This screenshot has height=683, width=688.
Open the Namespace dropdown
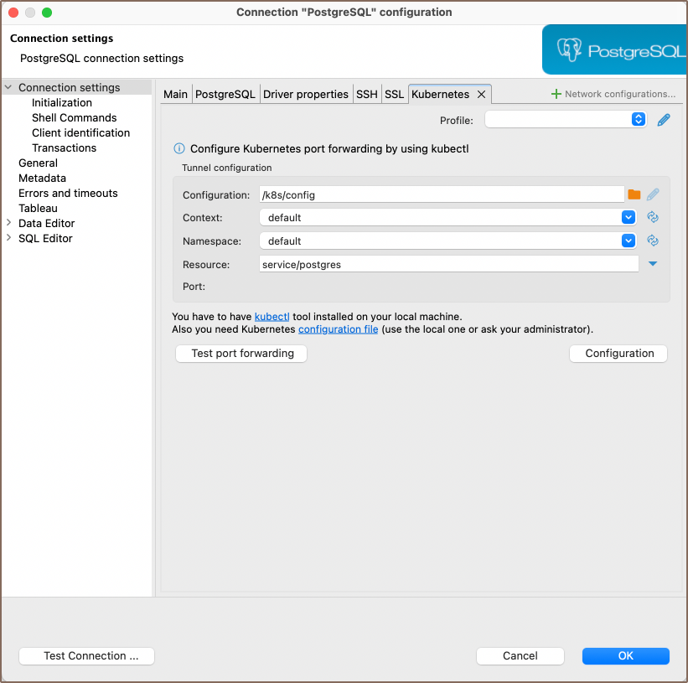point(629,241)
